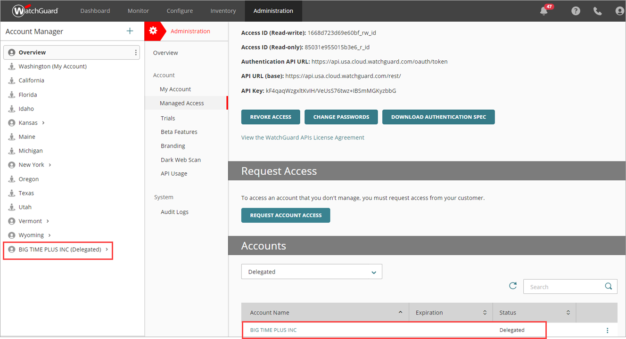626x339 pixels.
Task: Click the search magnifier icon
Action: (x=608, y=286)
